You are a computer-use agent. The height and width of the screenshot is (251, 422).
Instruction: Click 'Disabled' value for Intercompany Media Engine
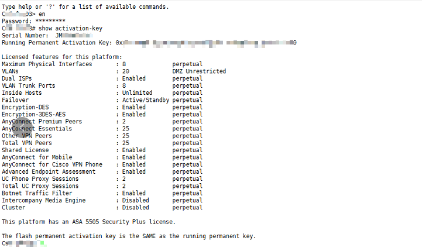(x=135, y=201)
